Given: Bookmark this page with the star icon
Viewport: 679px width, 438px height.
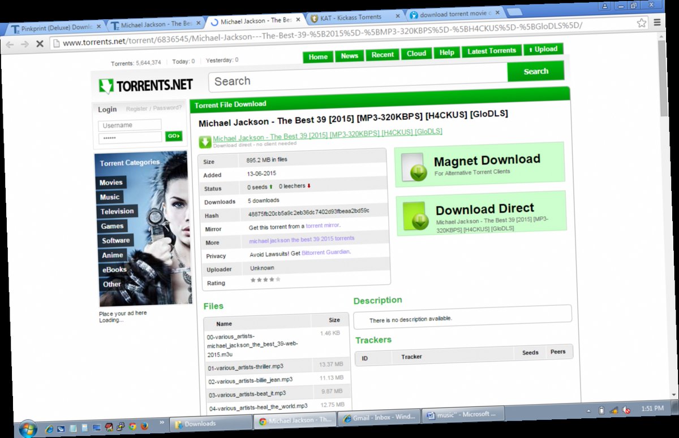Looking at the screenshot, I should pyautogui.click(x=642, y=23).
